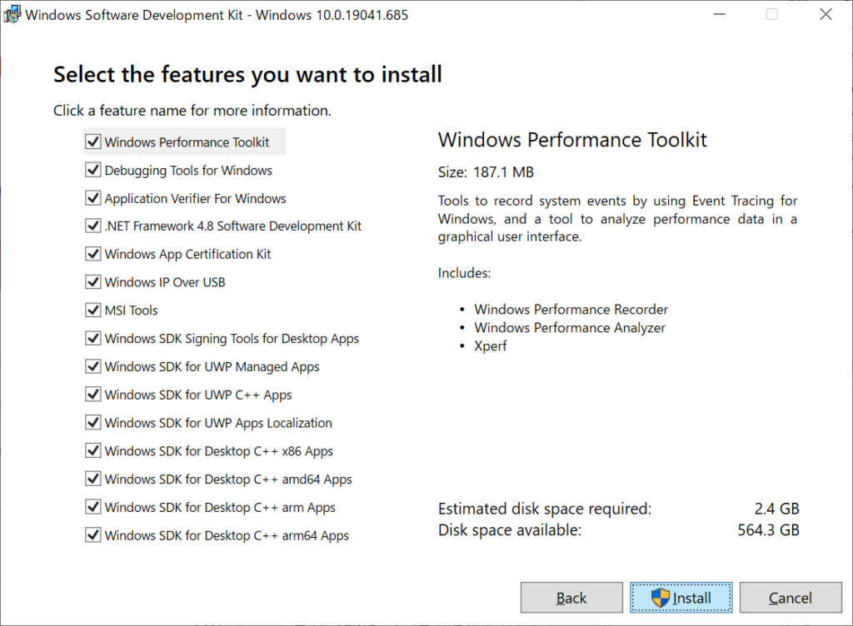The image size is (853, 626).
Task: Click the SDK installer icon in the title bar
Action: point(12,14)
